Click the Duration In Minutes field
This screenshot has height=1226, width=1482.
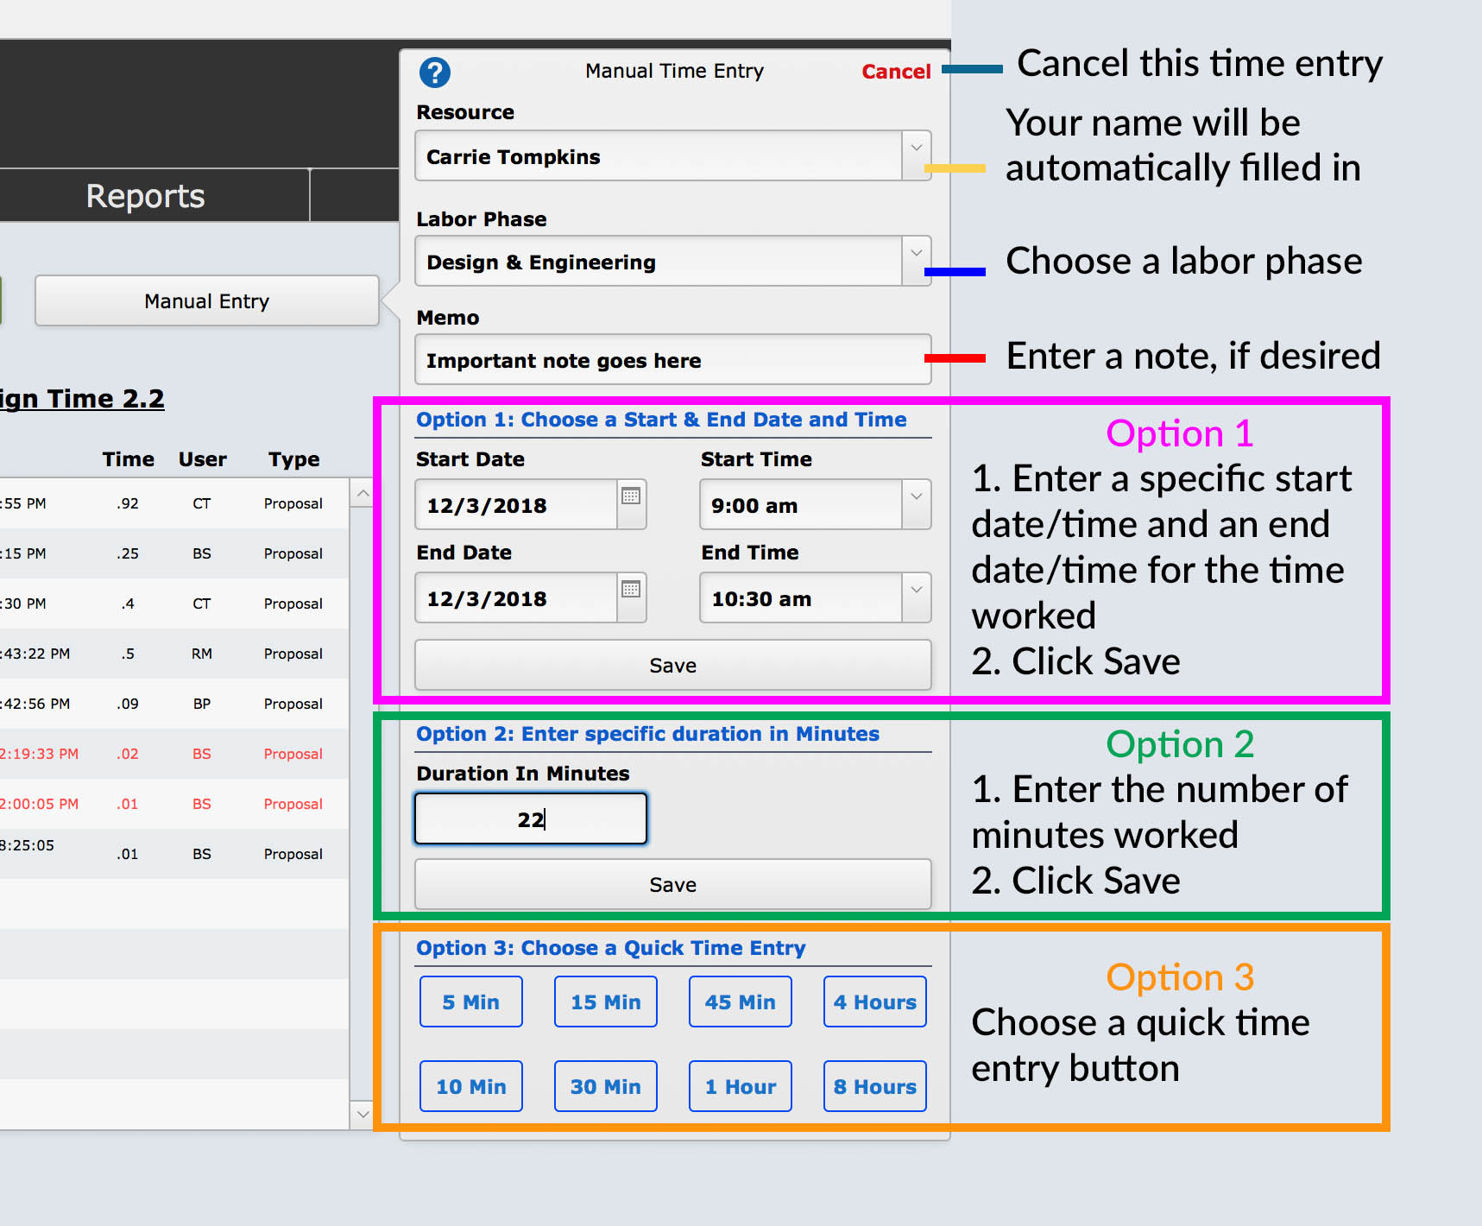pos(530,818)
